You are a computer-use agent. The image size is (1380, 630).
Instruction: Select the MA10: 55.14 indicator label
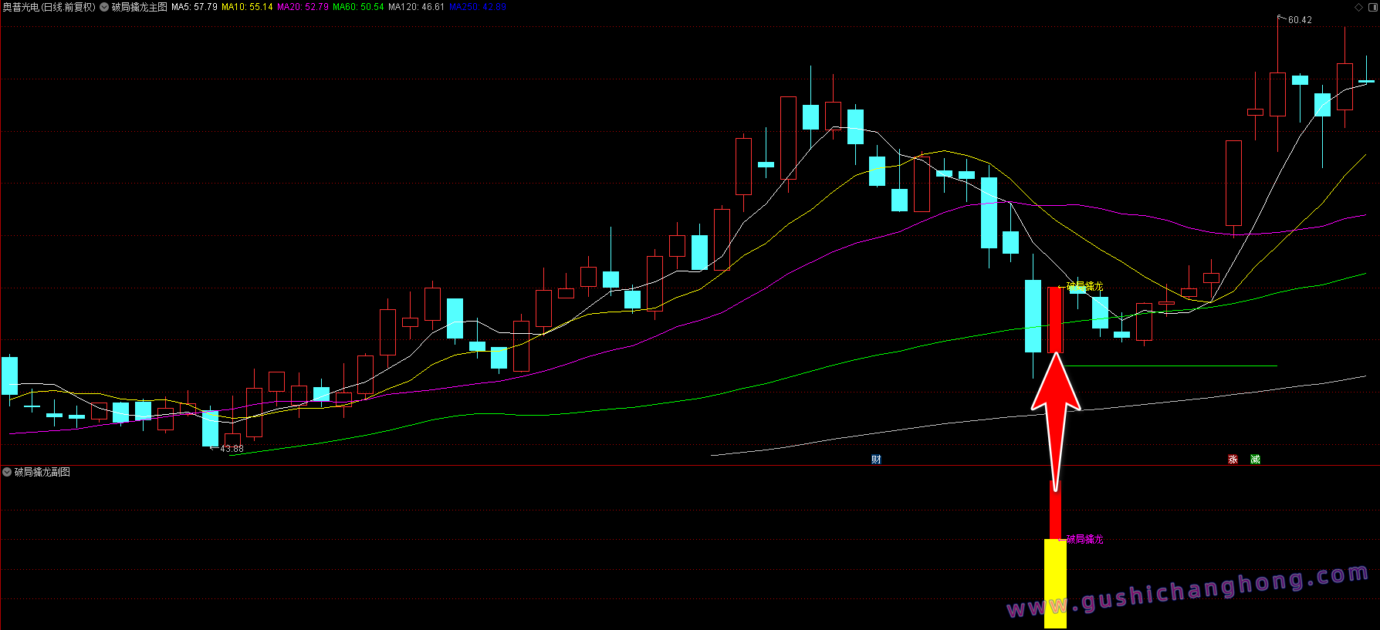(x=247, y=7)
